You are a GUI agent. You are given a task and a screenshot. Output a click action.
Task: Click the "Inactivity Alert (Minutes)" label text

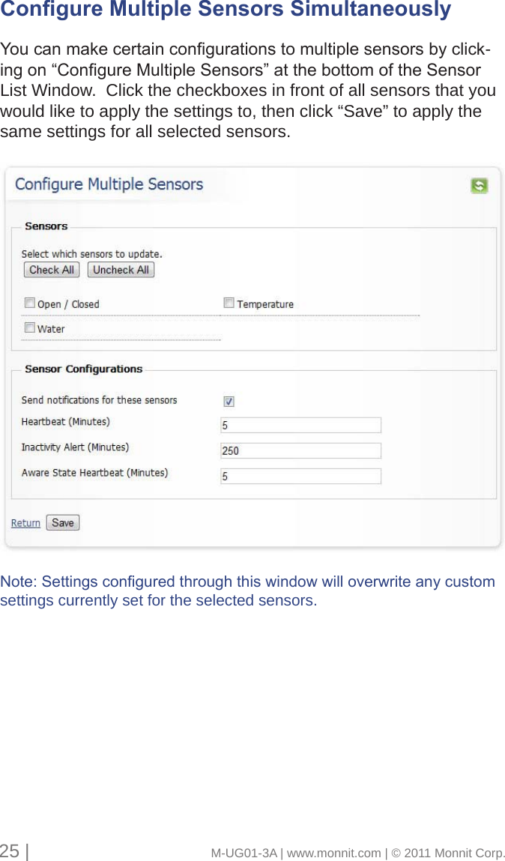point(75,447)
